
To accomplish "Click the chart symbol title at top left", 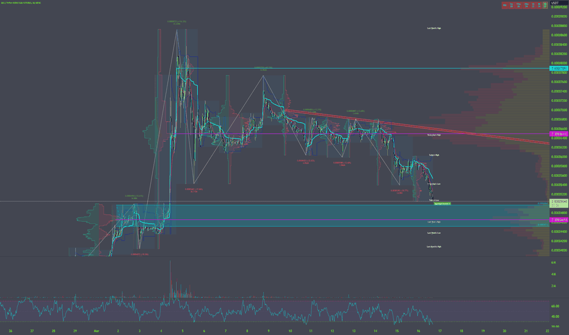I will coord(21,3).
